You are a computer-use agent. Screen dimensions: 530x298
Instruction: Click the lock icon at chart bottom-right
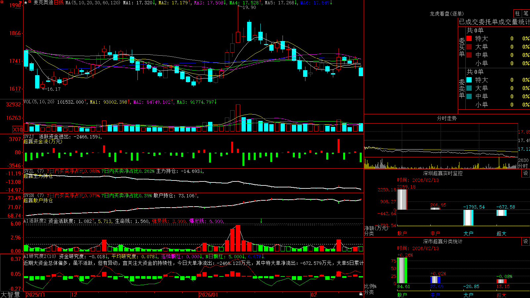point(361,294)
